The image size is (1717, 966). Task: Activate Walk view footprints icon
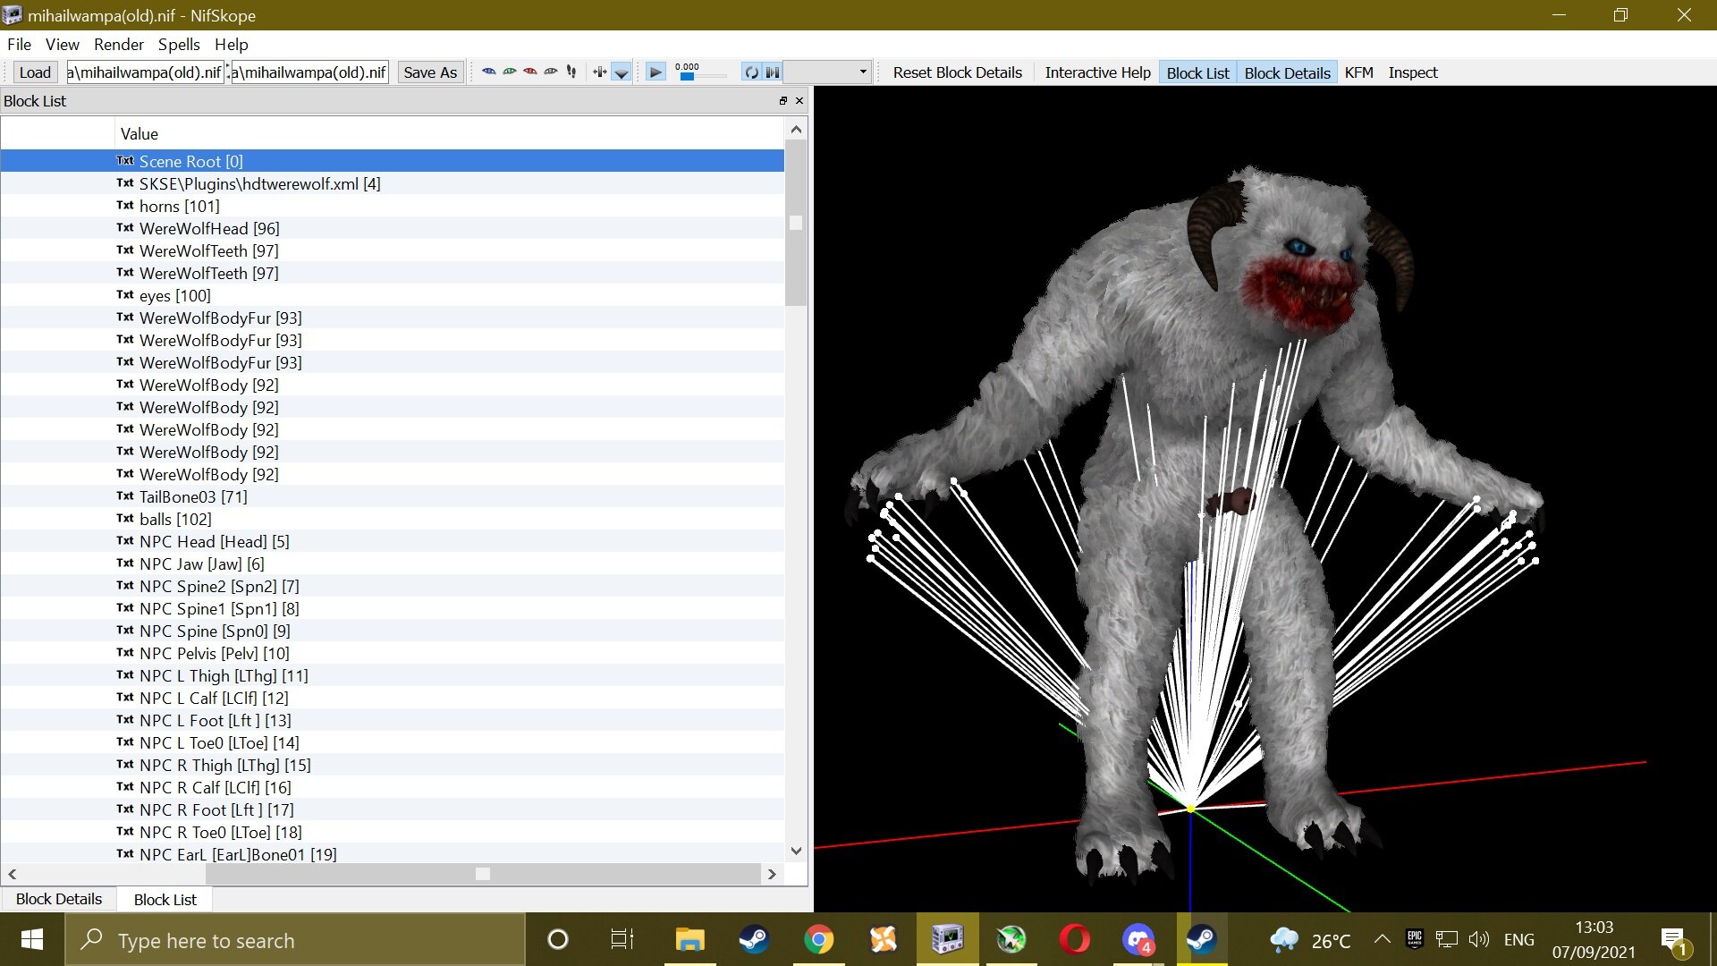point(571,72)
